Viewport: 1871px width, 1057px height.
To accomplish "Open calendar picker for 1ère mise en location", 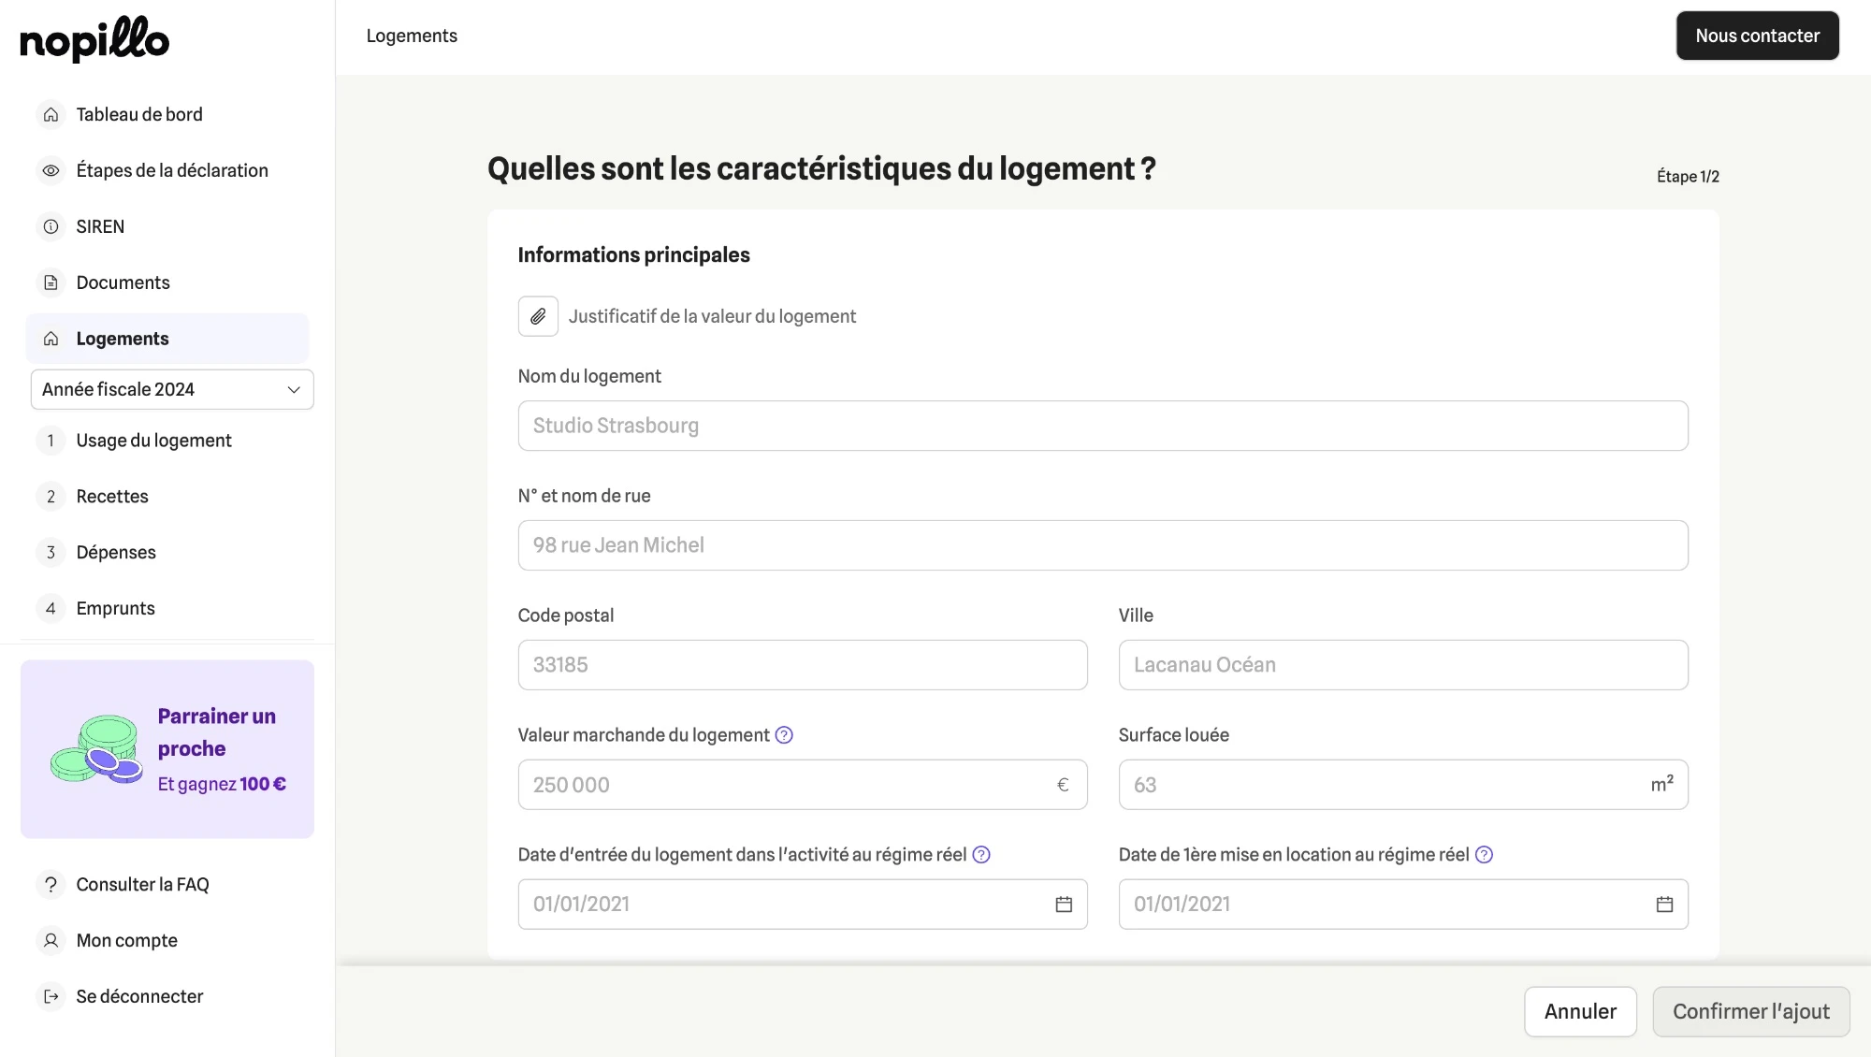I will [1664, 905].
